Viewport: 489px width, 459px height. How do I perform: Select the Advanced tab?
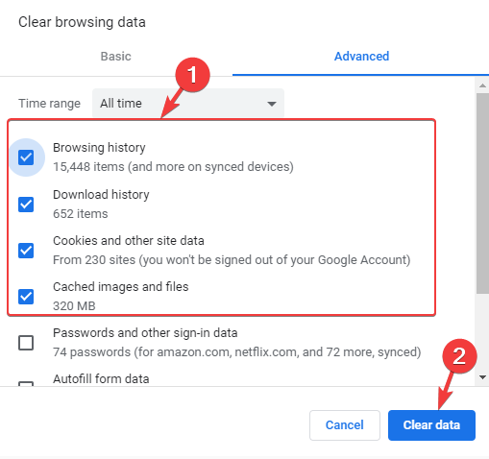pyautogui.click(x=361, y=57)
